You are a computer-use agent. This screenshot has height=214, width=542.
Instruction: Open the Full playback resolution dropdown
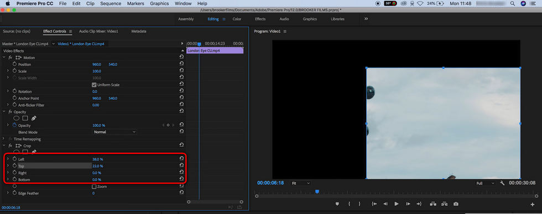coord(486,183)
